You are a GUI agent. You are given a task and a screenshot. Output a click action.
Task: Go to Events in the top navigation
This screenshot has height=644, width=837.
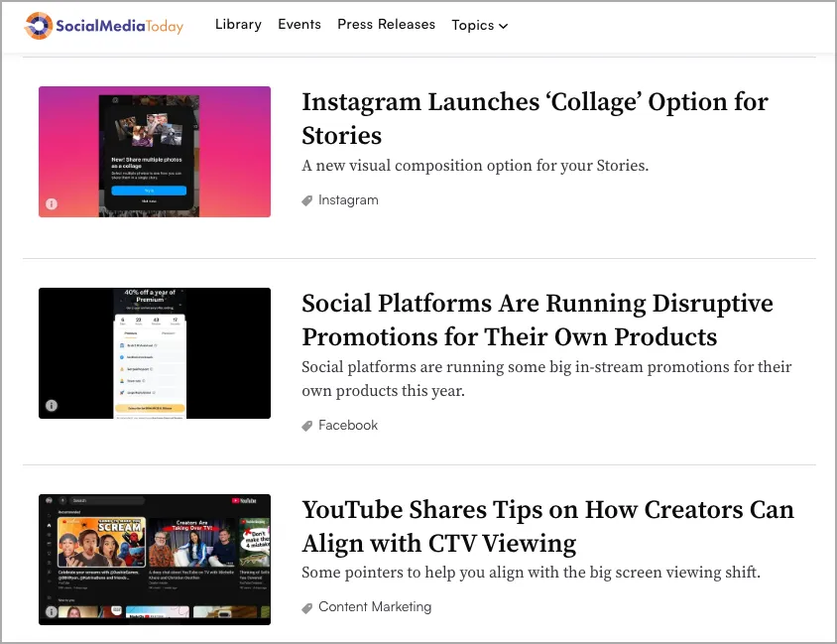pos(299,25)
